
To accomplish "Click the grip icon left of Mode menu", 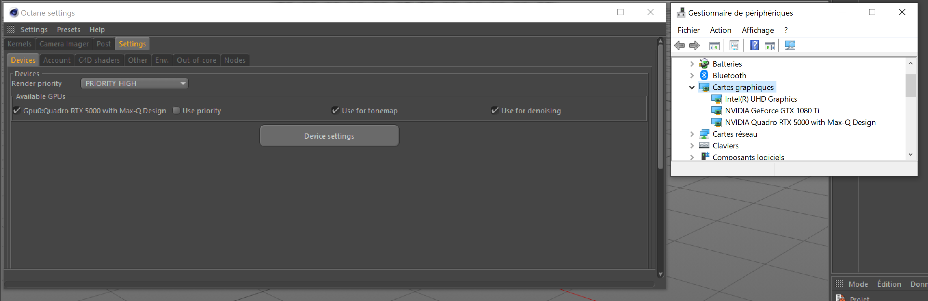I will [x=839, y=284].
